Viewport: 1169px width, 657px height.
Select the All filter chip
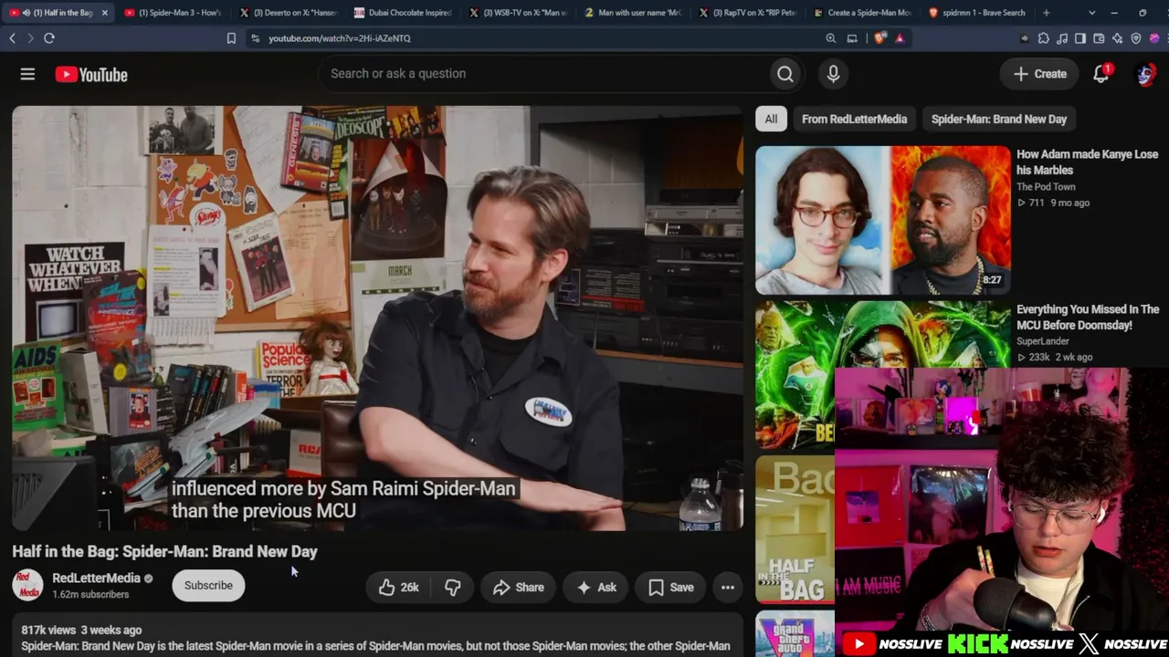(771, 120)
